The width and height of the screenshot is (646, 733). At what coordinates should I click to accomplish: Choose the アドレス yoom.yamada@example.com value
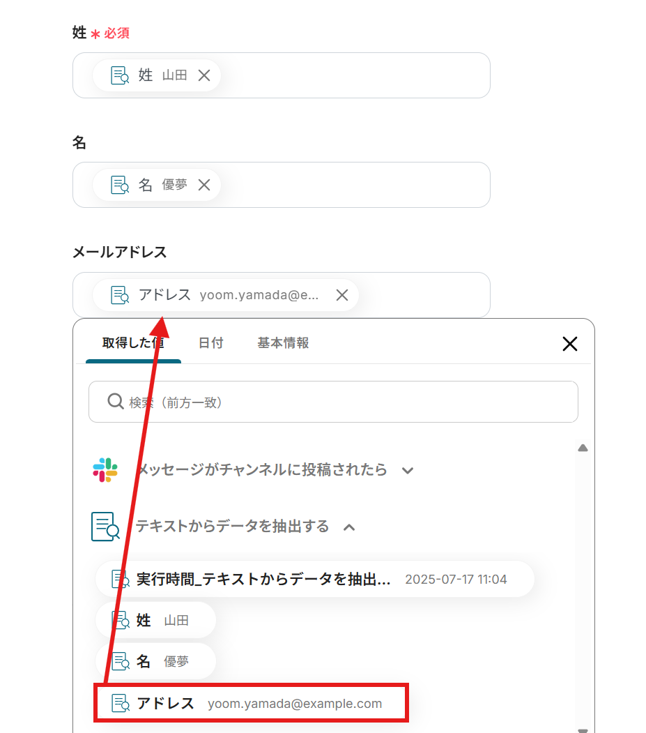click(x=251, y=703)
